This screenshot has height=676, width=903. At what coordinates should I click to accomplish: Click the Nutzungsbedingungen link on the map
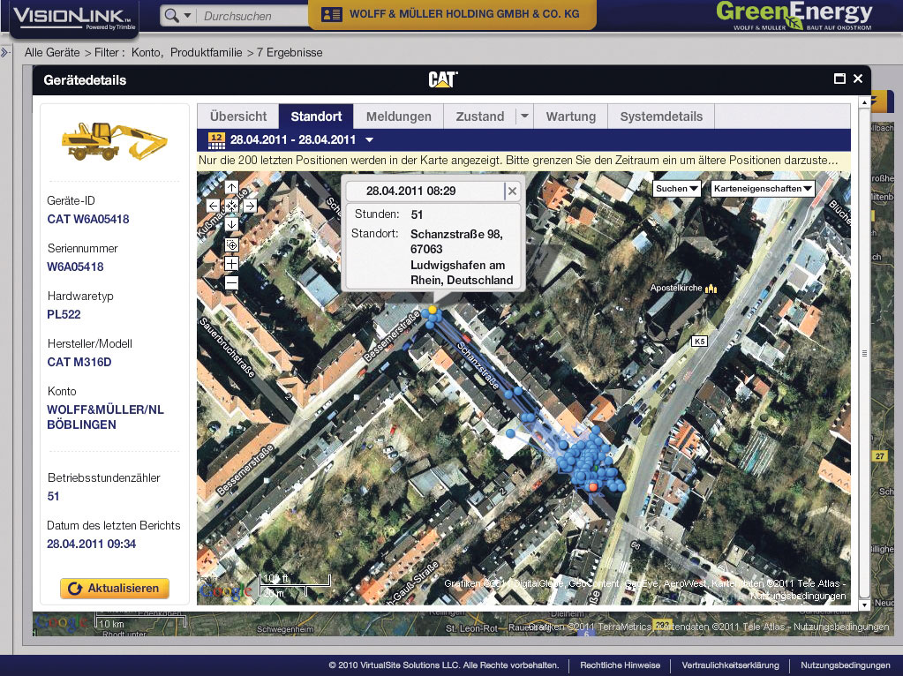click(x=798, y=596)
